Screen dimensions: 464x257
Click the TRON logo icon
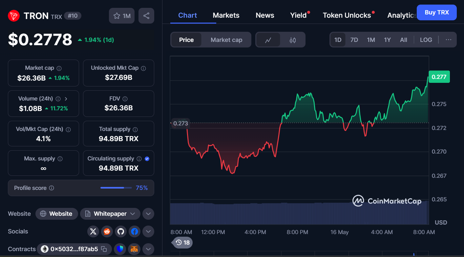14,16
